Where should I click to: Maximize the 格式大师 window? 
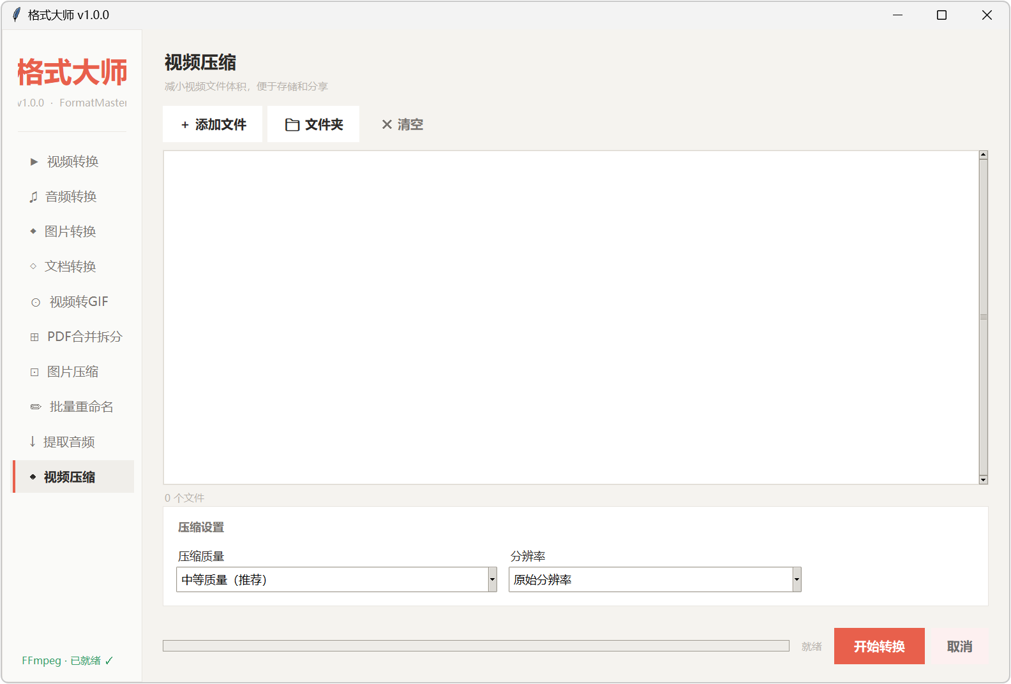(941, 15)
